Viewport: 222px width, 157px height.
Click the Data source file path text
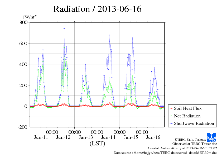click(x=165, y=153)
